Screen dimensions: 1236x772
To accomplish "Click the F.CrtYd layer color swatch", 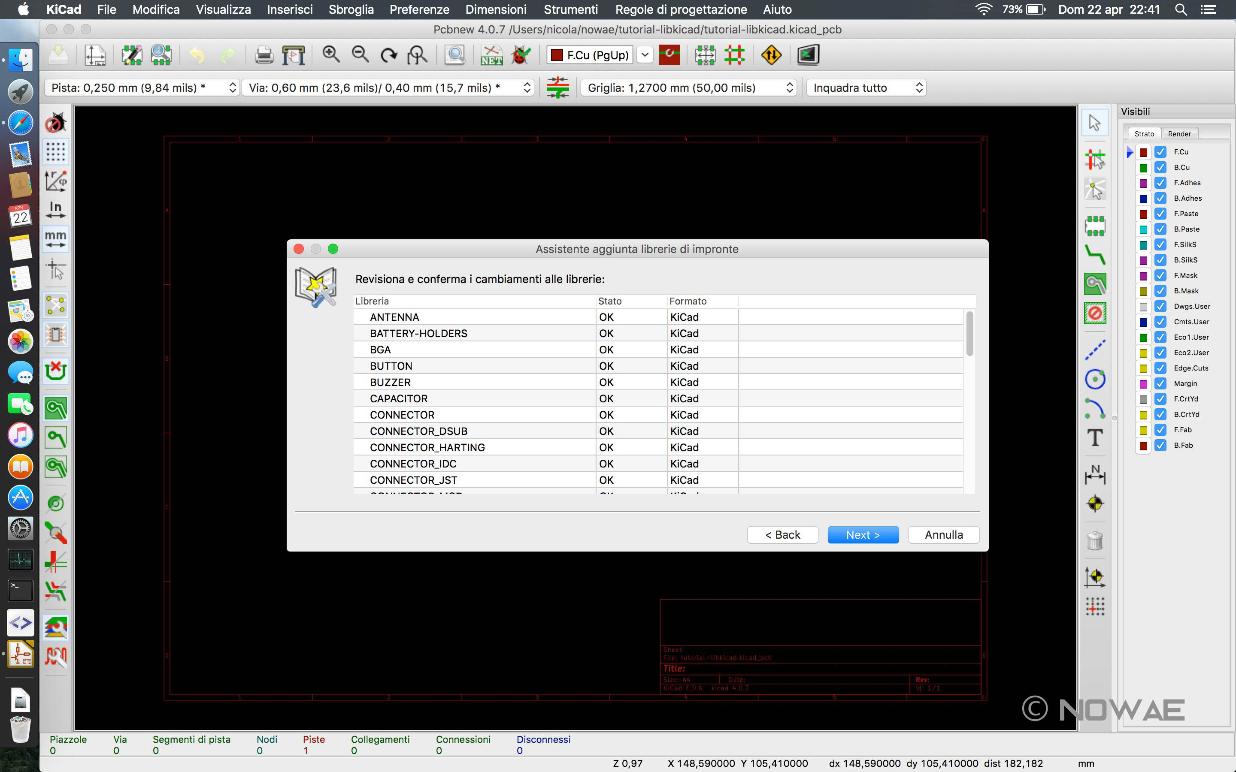I will coord(1143,399).
